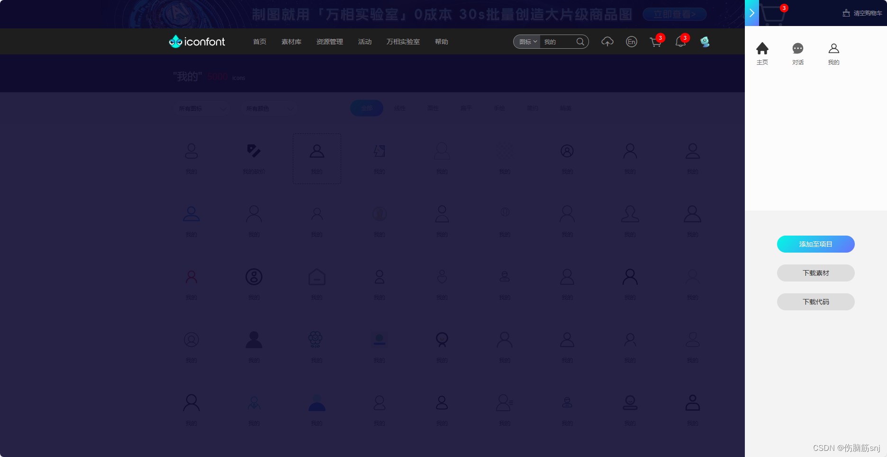The width and height of the screenshot is (887, 457).
Task: Open the 帮助 menu
Action: pos(442,42)
